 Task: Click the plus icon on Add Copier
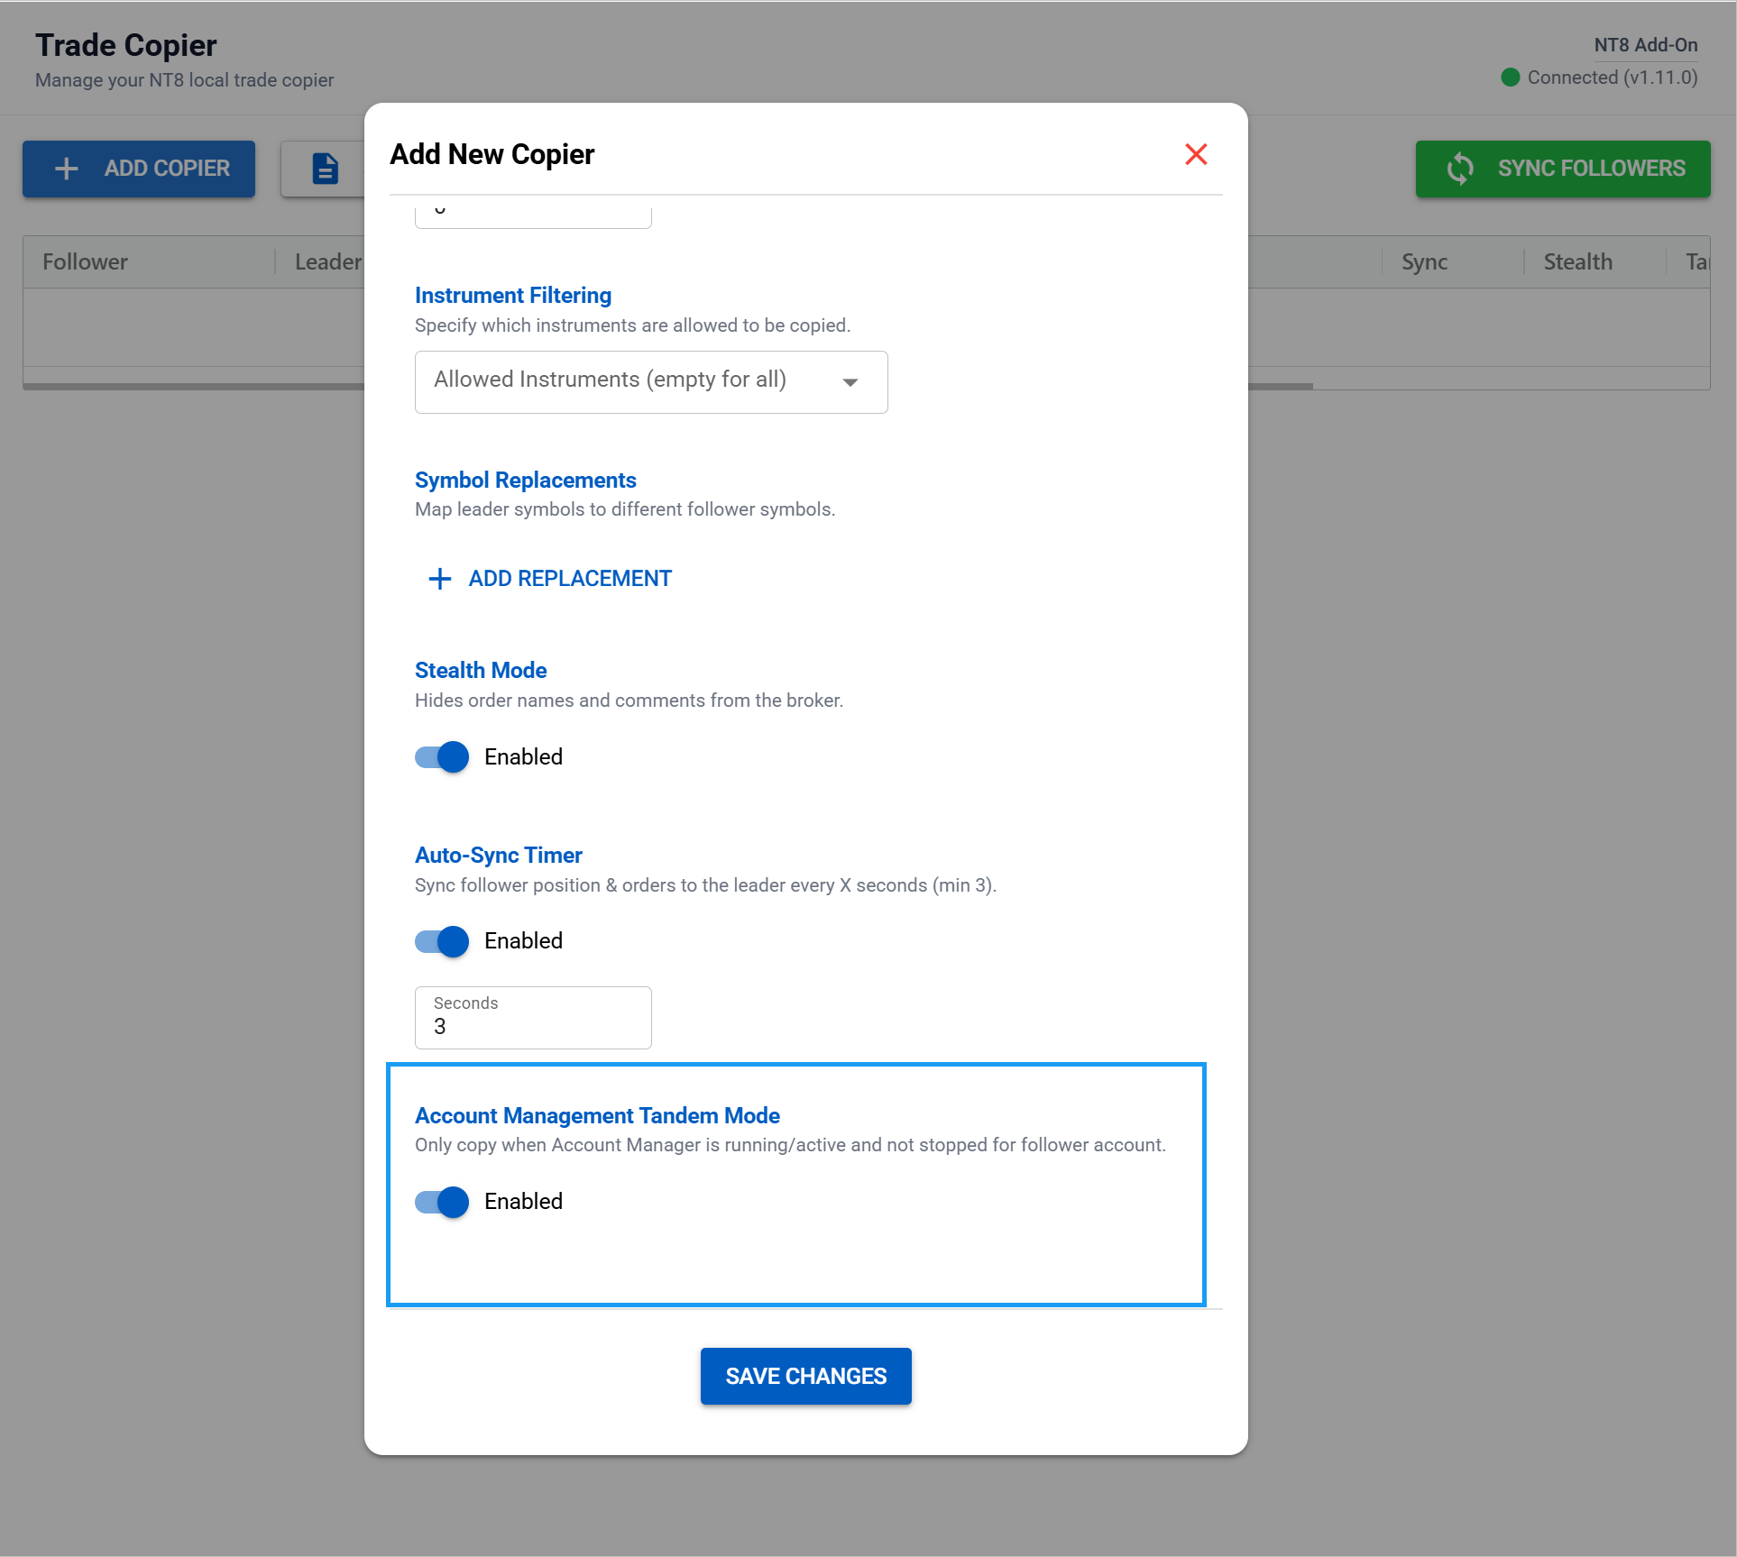click(x=67, y=169)
